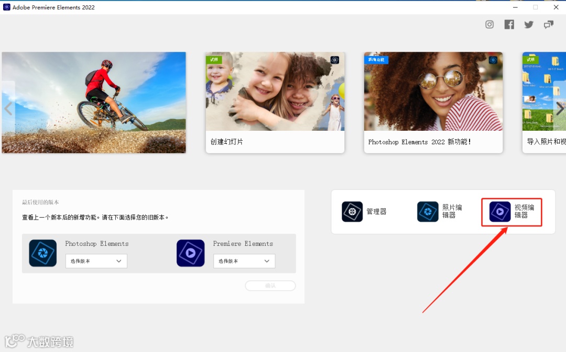Click the 试用 tag on slideshow card
Screen dimensions: 566x352
point(214,60)
